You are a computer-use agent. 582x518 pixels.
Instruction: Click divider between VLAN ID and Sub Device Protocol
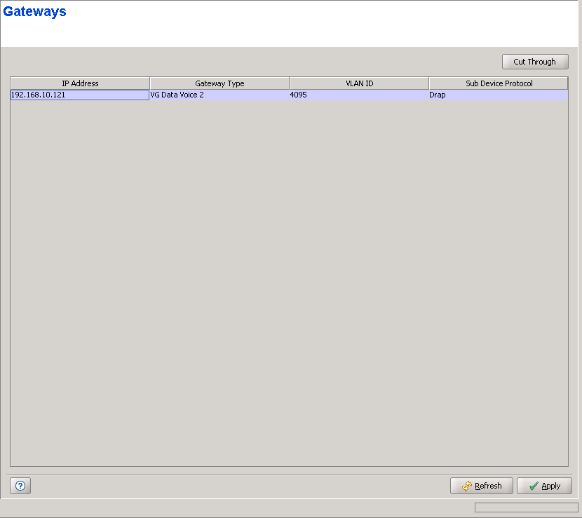(428, 83)
